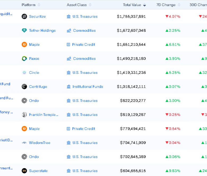This screenshot has height=176, width=207.
Task: Open the Tether Holdings platform link
Action: pyautogui.click(x=42, y=30)
